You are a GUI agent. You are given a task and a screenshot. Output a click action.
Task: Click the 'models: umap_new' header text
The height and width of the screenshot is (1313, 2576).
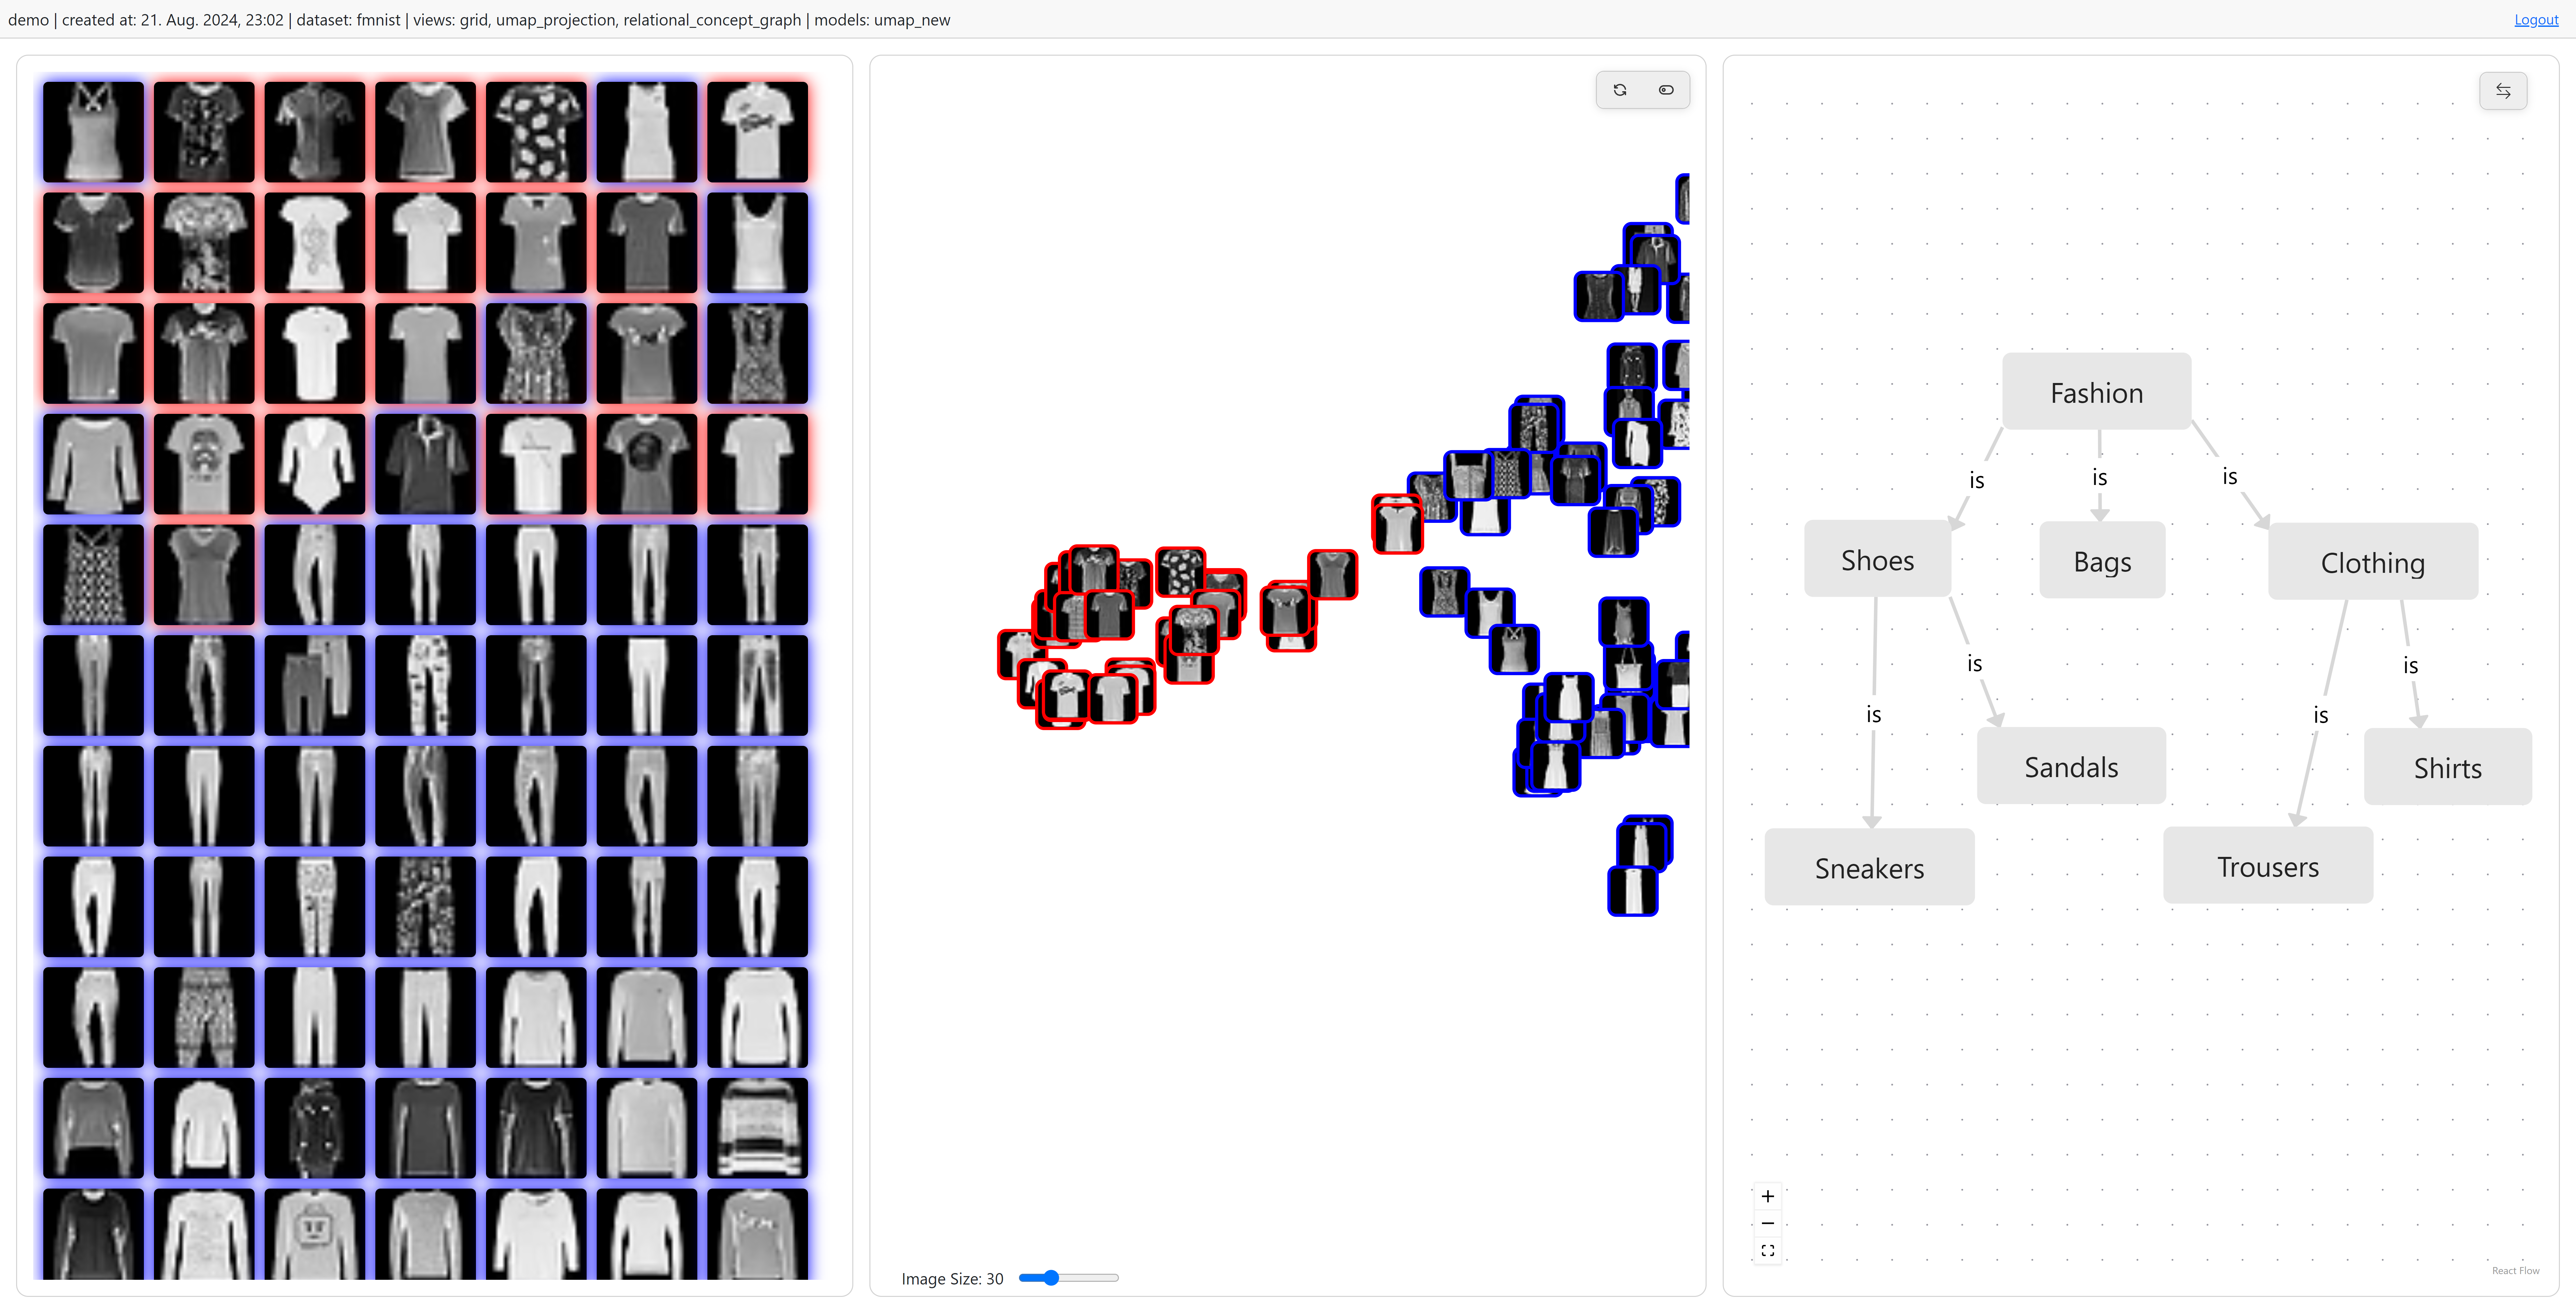click(882, 20)
